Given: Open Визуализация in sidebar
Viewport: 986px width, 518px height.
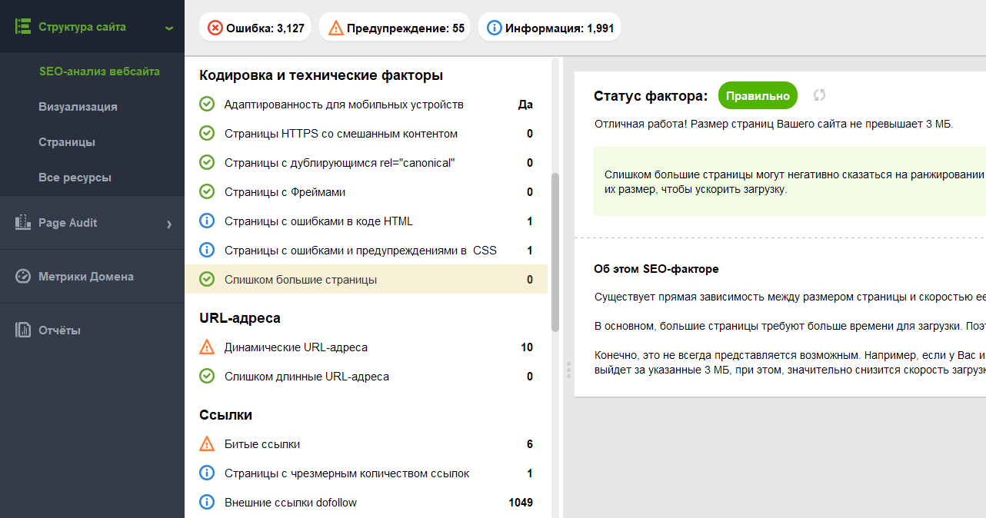Looking at the screenshot, I should (78, 106).
